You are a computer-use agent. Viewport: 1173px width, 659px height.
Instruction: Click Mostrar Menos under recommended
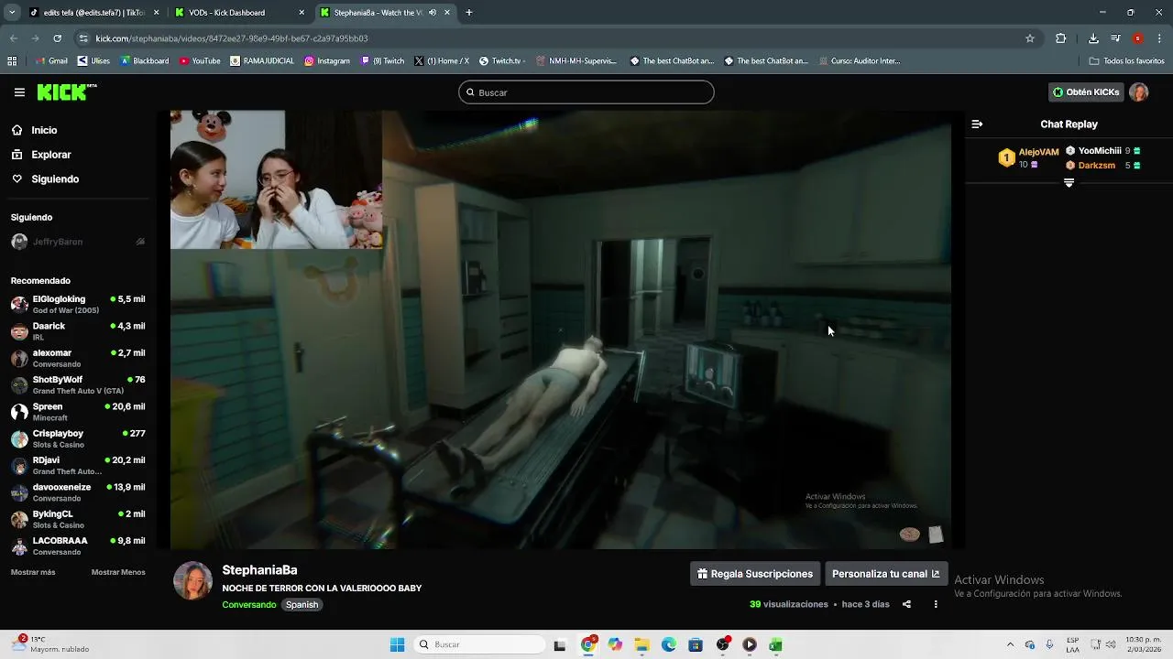tap(118, 572)
